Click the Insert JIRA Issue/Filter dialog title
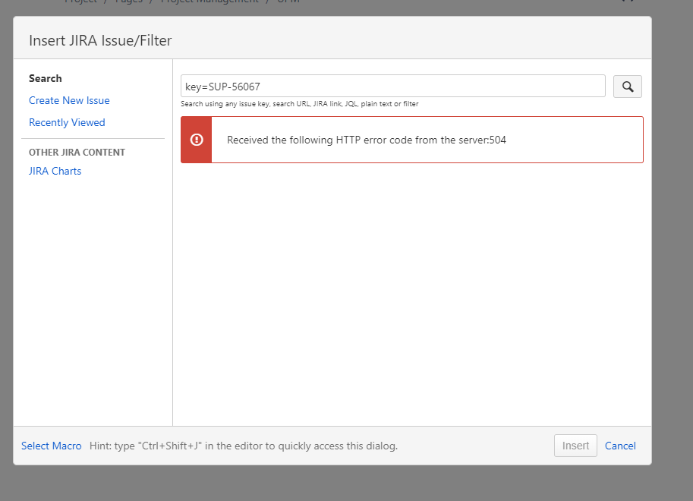Image resolution: width=693 pixels, height=501 pixels. coord(100,41)
